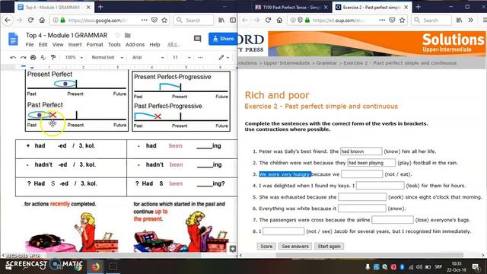Click answer box for sentence 7 (lose)

(x=393, y=220)
